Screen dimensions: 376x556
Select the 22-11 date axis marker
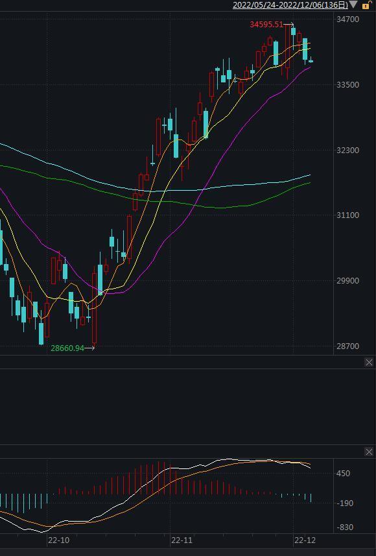click(182, 540)
